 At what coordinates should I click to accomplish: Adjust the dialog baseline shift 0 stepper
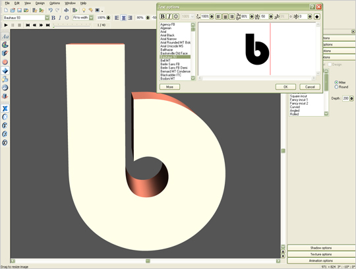310,16
